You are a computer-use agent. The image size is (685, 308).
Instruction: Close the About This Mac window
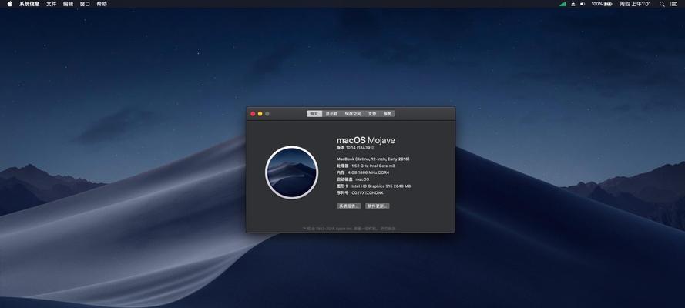click(253, 113)
